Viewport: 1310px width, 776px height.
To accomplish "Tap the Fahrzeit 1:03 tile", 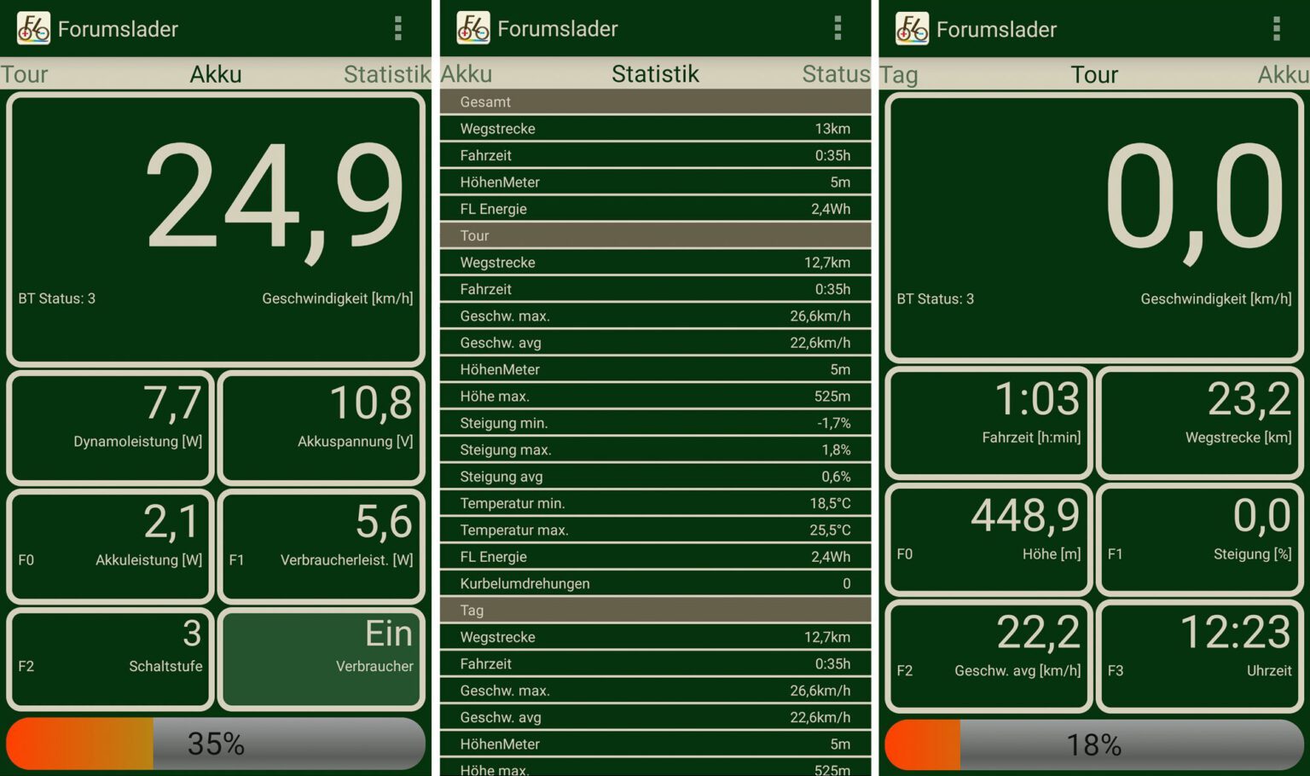I will point(989,422).
